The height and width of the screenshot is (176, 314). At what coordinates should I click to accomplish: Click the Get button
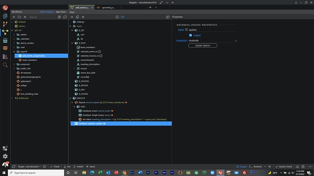(x=67, y=166)
